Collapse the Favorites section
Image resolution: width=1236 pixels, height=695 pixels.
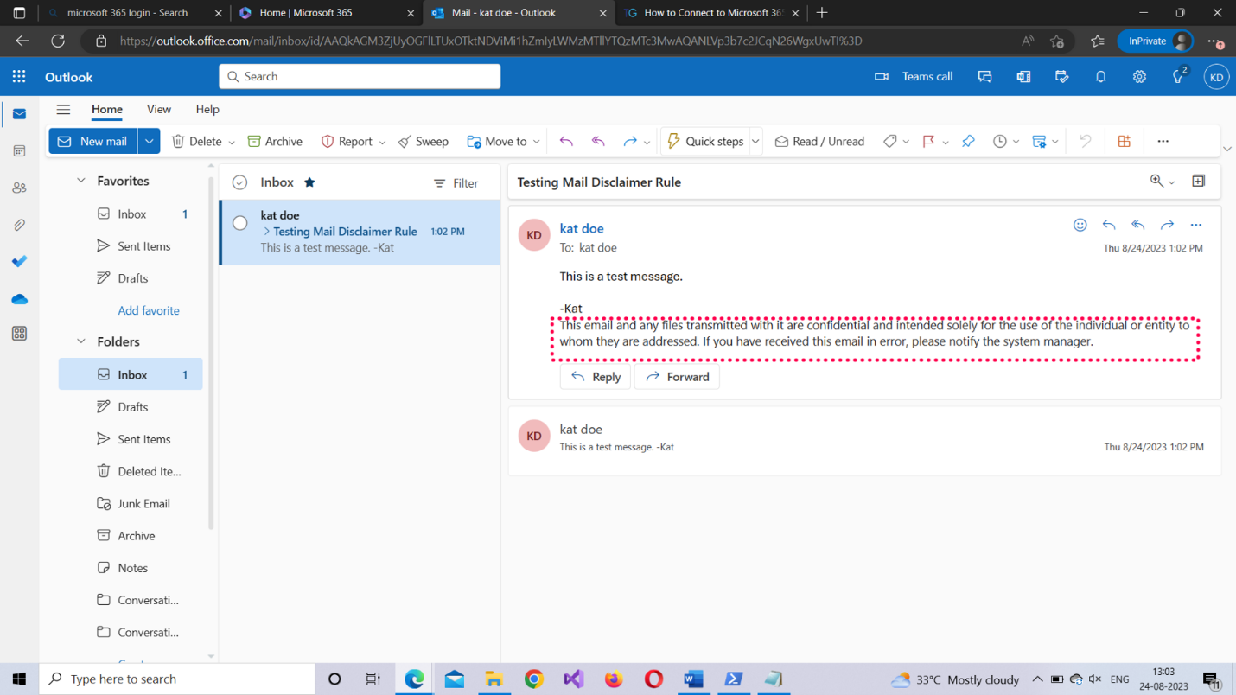pyautogui.click(x=81, y=181)
